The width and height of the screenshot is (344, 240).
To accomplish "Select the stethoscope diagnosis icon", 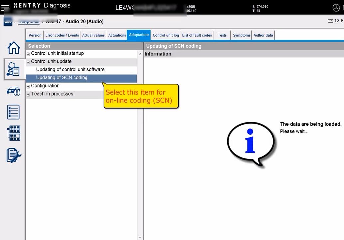I will tap(13, 69).
